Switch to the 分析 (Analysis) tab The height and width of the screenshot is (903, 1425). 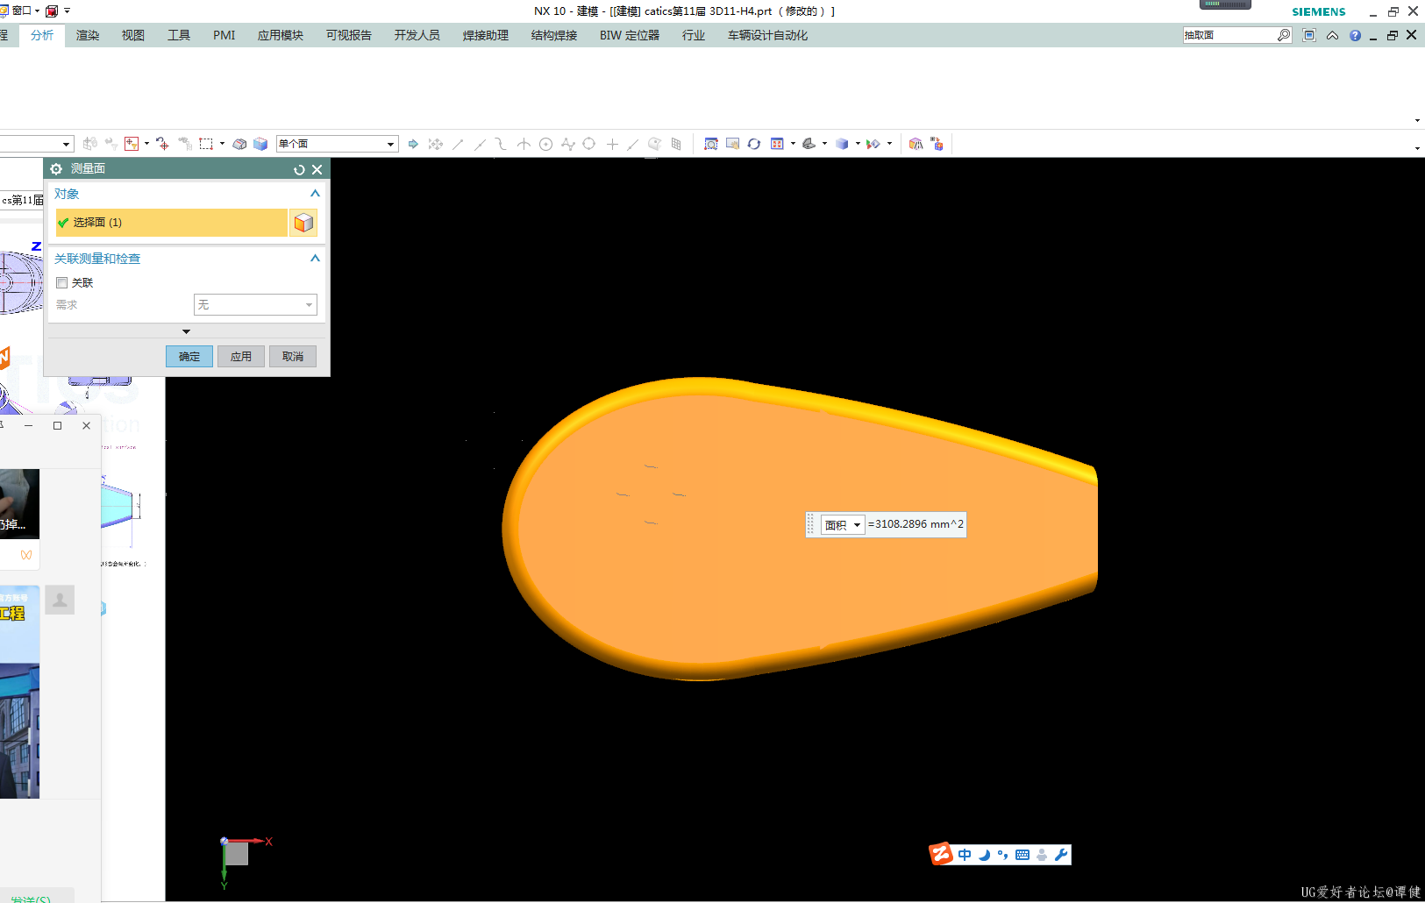coord(42,35)
